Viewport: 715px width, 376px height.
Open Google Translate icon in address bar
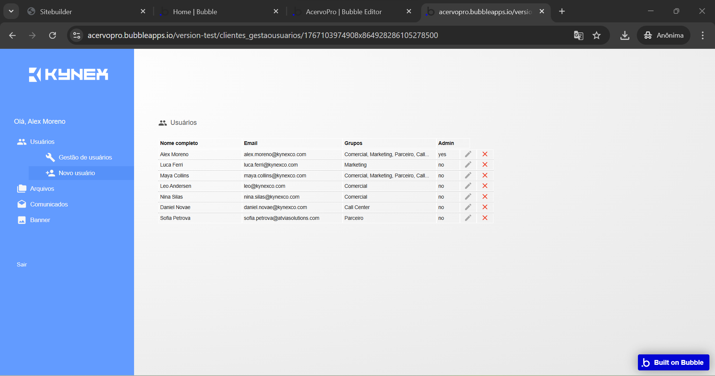pyautogui.click(x=578, y=35)
